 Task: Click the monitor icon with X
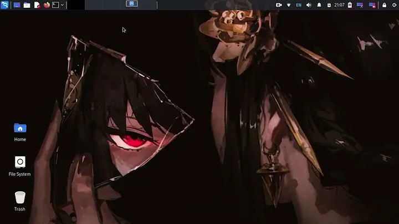(x=360, y=5)
